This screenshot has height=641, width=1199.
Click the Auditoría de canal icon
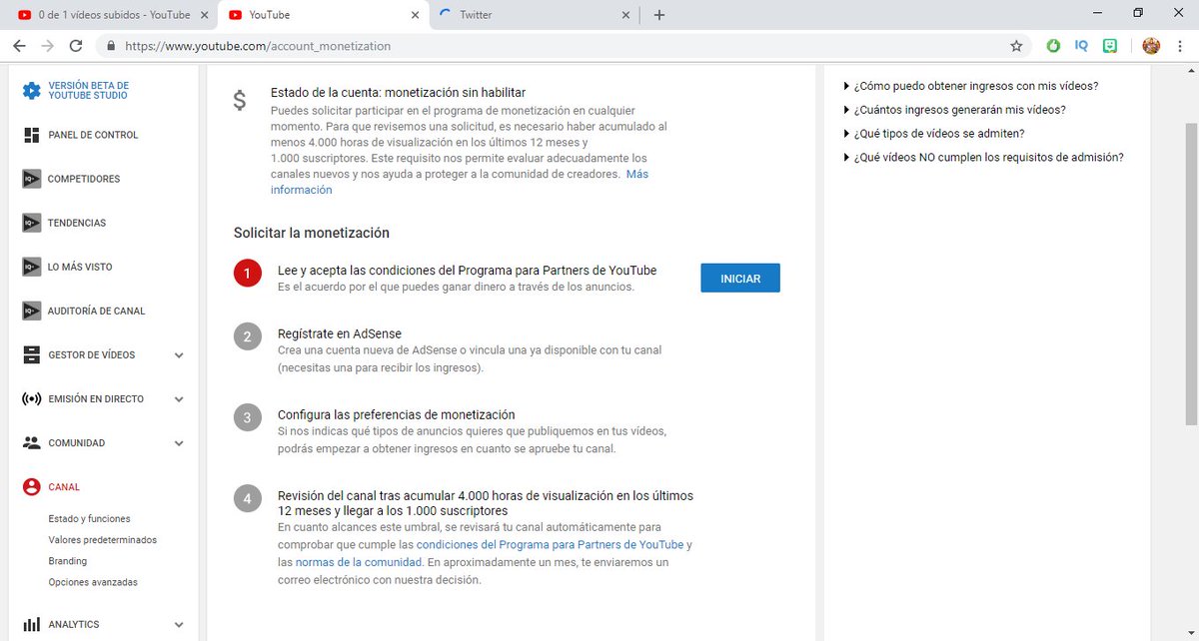click(x=31, y=311)
